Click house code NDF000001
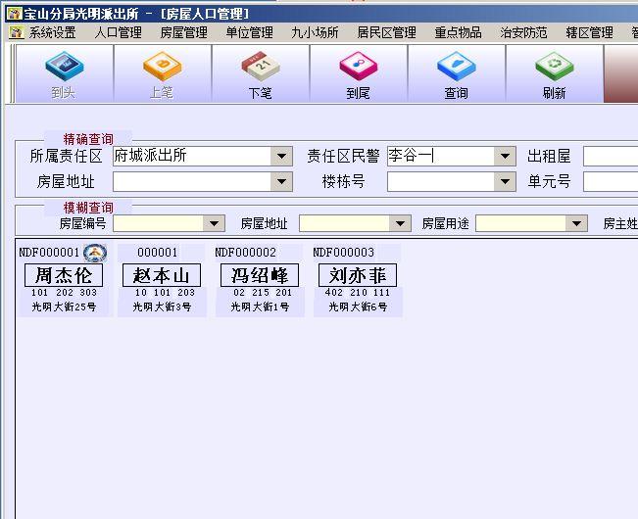This screenshot has height=519, width=638. (x=49, y=253)
